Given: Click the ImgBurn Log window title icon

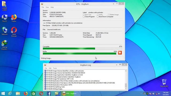Looking at the screenshot, I should (45, 65).
